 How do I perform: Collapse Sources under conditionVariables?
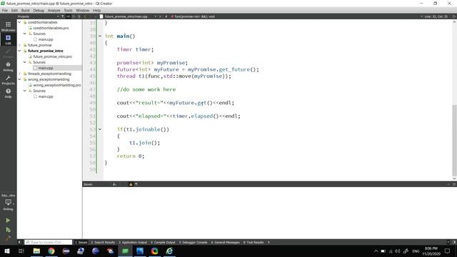(x=25, y=34)
